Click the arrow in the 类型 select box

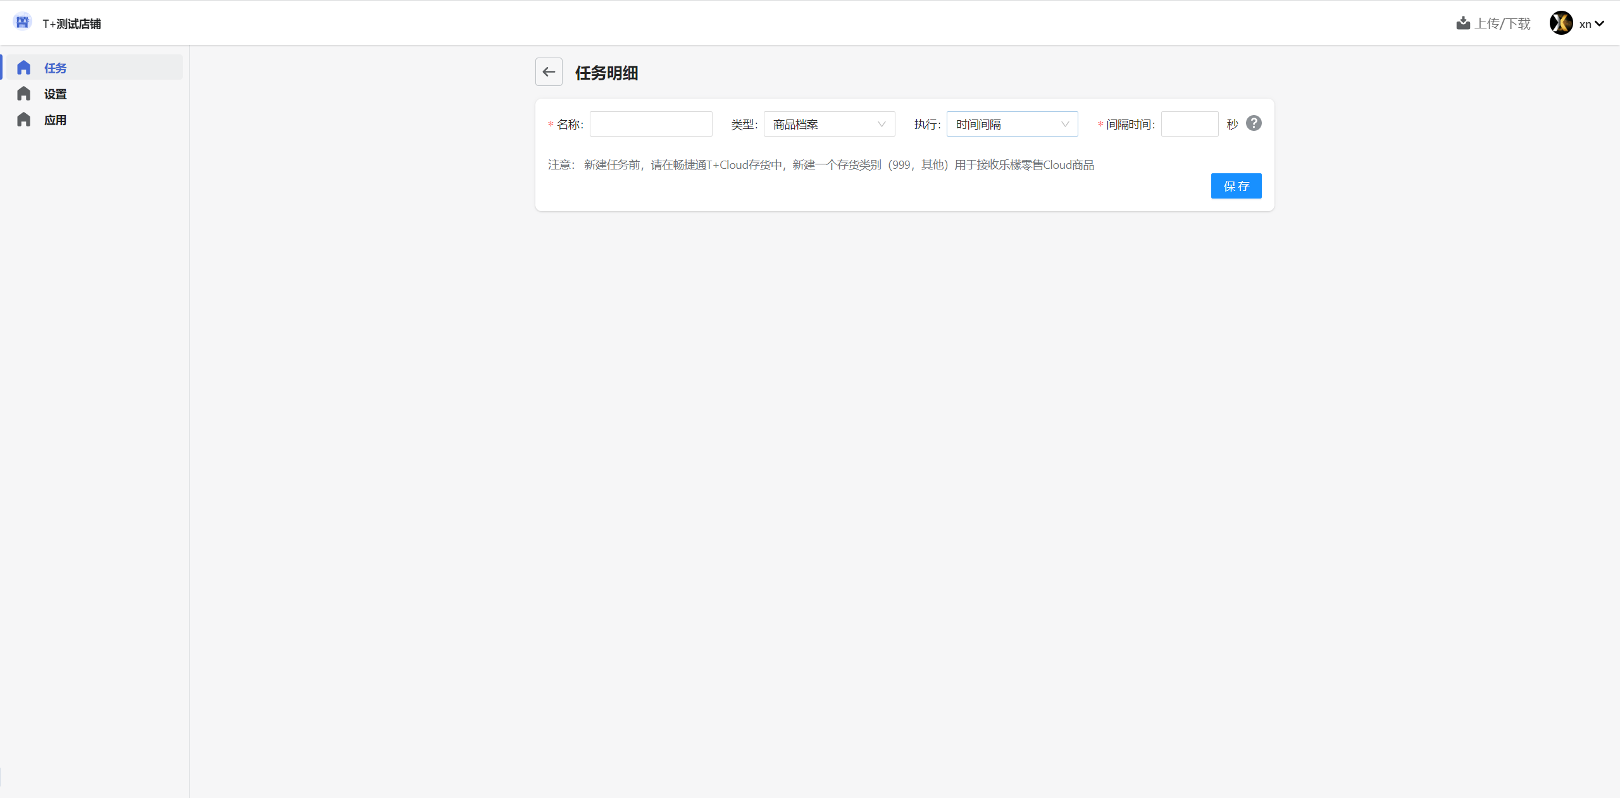click(882, 124)
